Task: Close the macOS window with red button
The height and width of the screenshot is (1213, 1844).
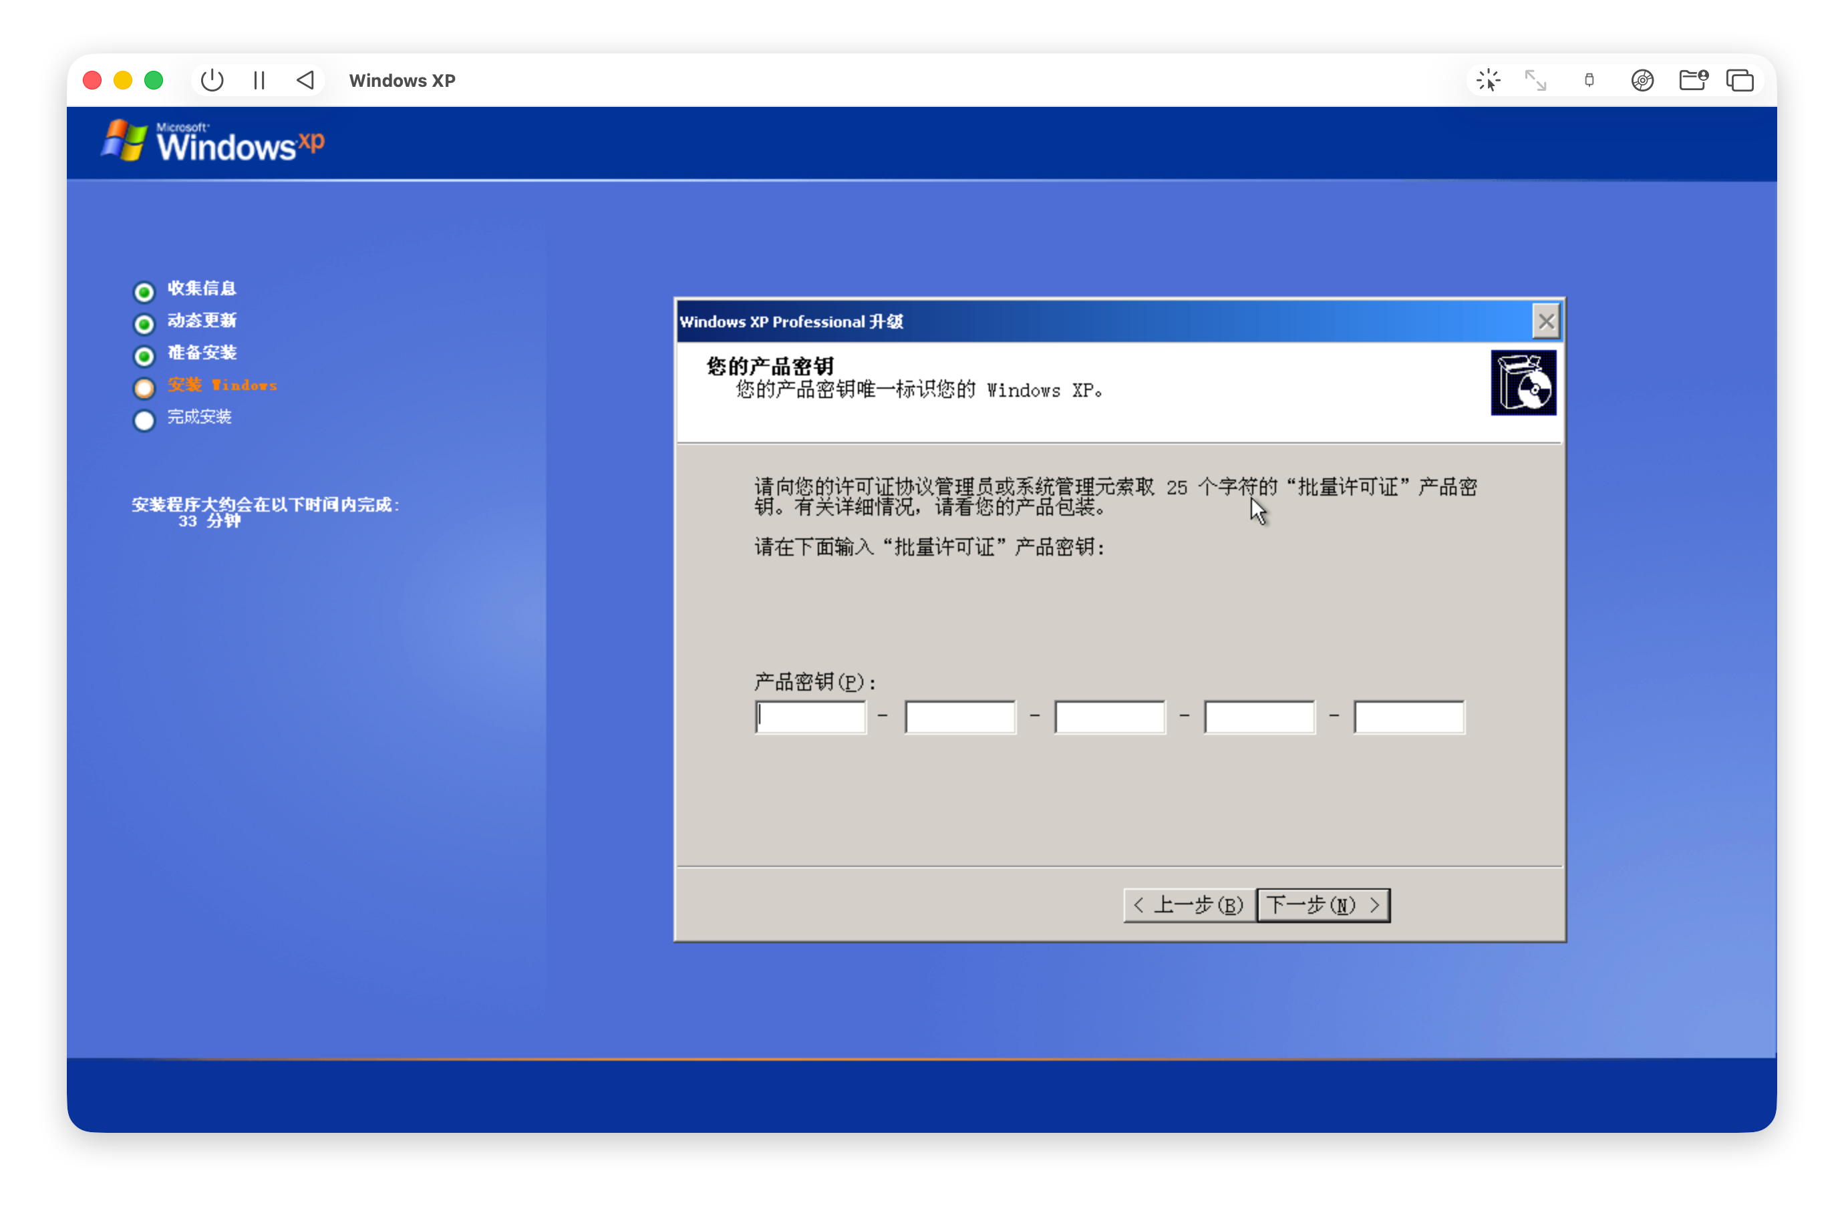Action: 92,81
